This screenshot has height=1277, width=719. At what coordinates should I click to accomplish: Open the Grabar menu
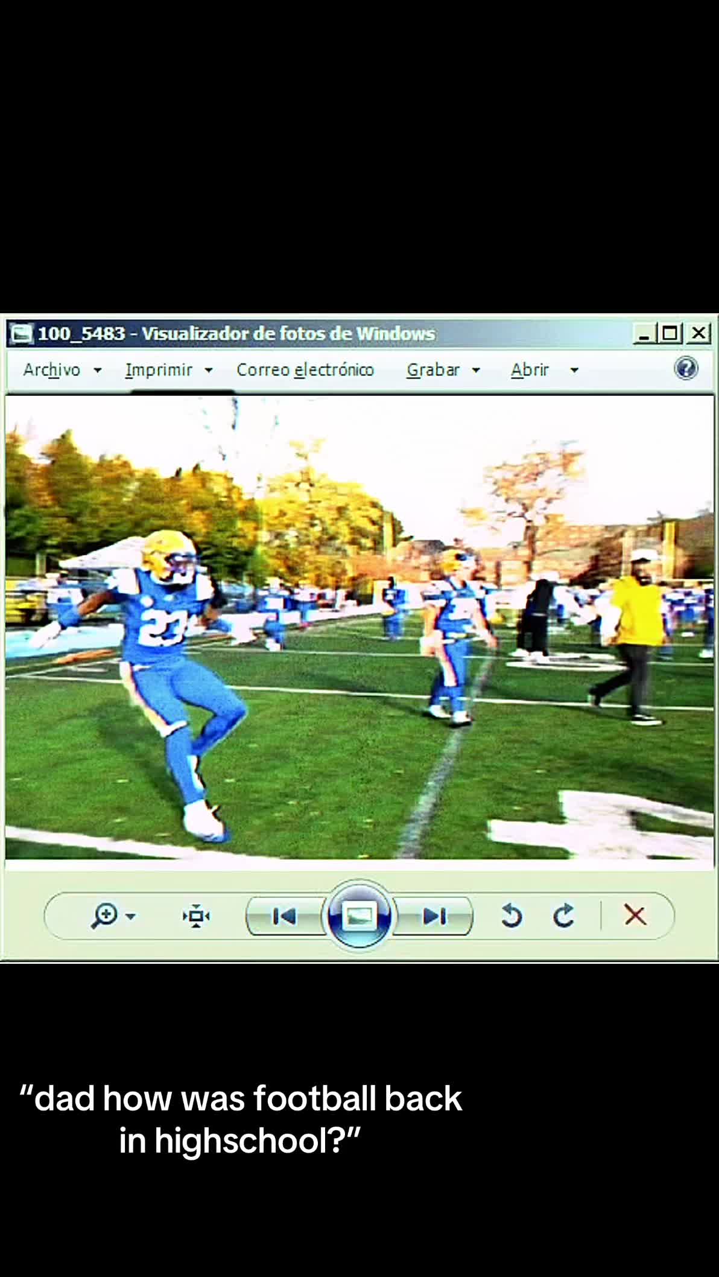click(433, 370)
